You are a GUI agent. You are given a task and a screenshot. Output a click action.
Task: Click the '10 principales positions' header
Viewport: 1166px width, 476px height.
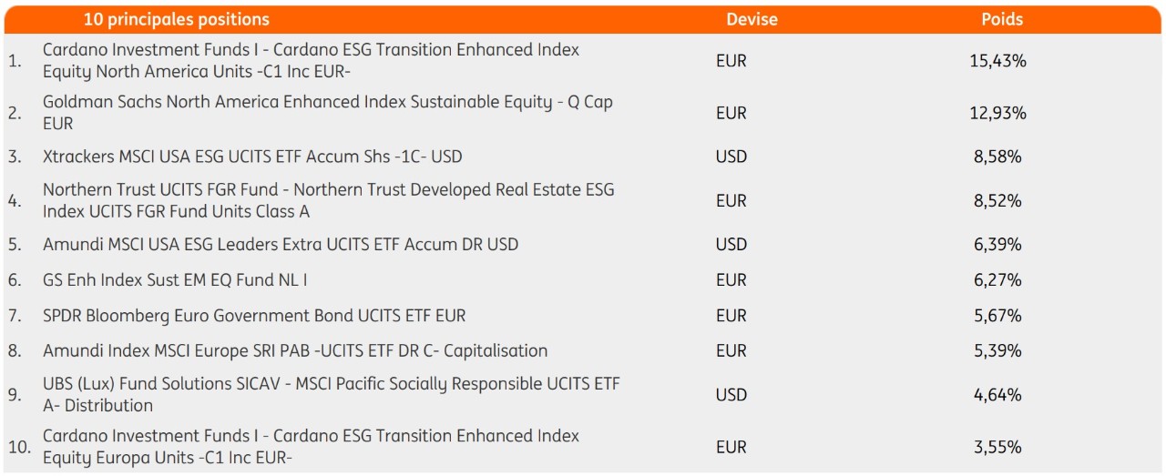tap(176, 19)
